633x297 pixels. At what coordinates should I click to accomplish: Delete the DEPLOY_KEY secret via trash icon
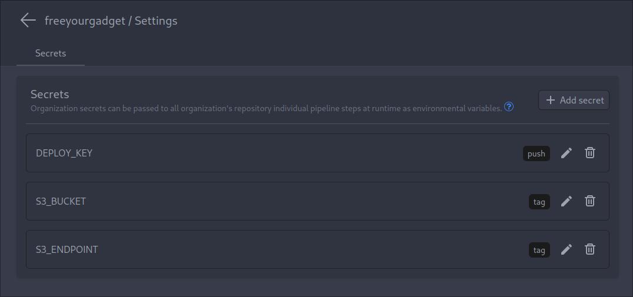coord(590,153)
